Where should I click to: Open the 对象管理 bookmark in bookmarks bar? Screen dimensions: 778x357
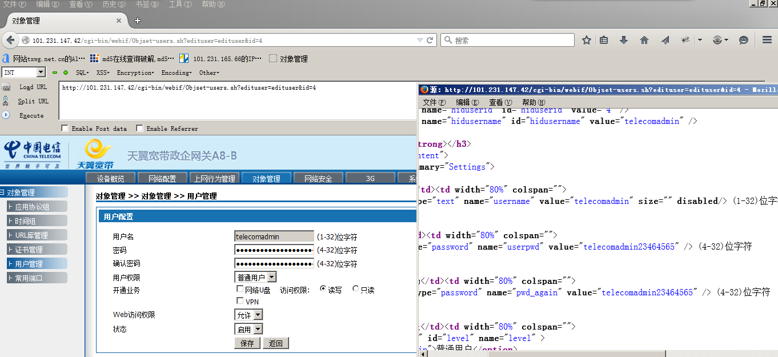(x=288, y=59)
